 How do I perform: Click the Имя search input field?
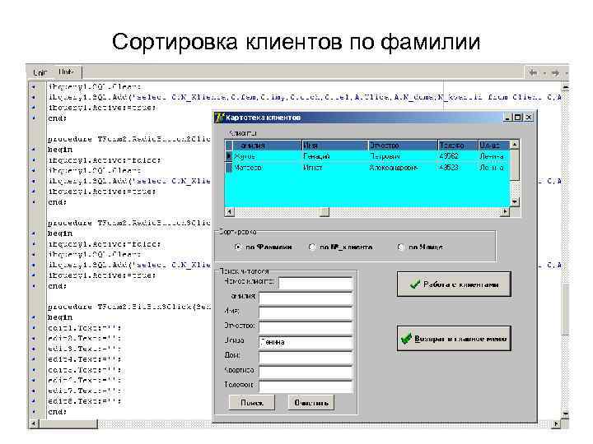306,313
